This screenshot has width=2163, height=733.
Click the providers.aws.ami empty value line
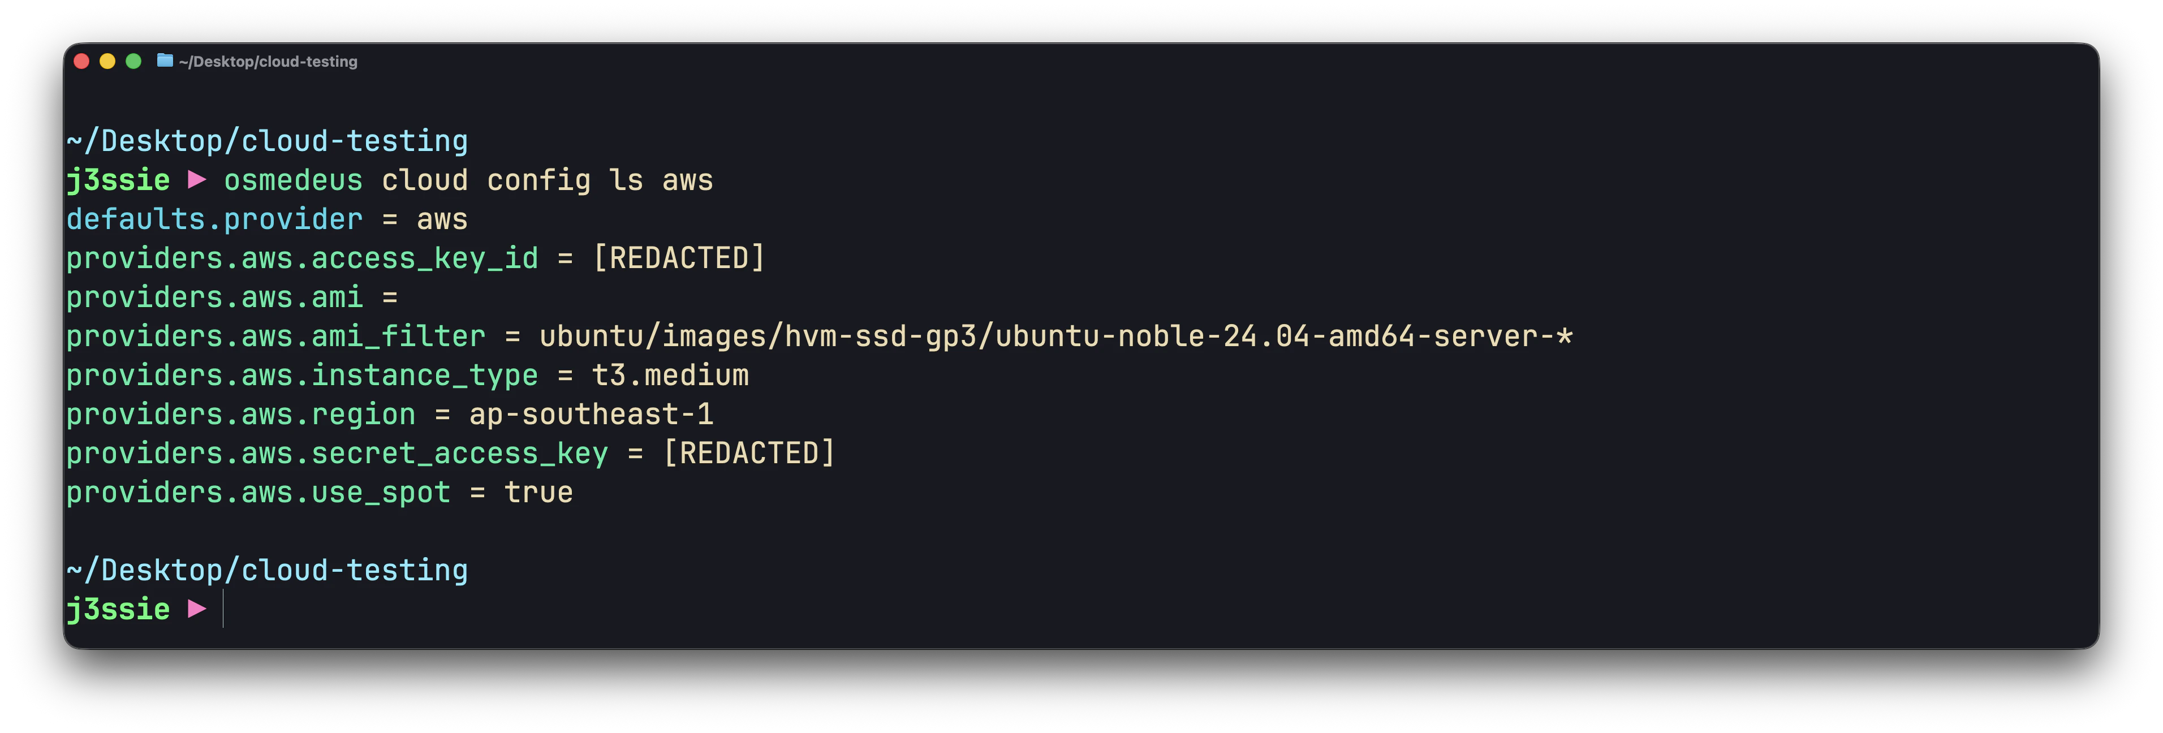tap(234, 297)
